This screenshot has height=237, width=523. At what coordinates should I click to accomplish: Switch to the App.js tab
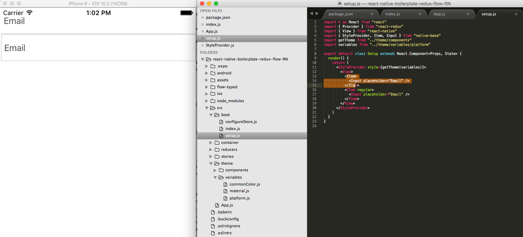click(x=439, y=14)
